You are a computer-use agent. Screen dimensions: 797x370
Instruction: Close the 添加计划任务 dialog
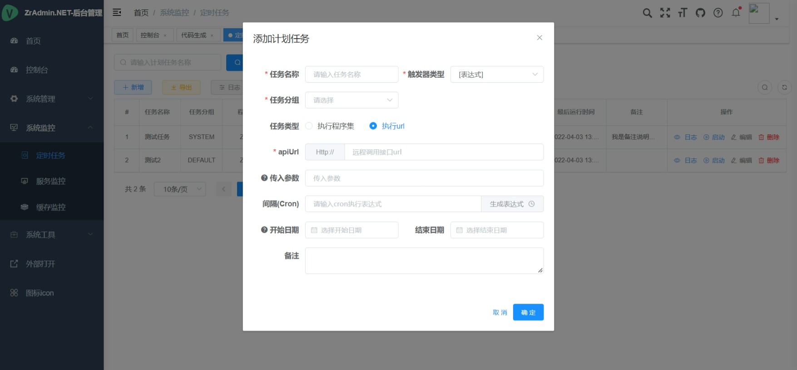539,38
